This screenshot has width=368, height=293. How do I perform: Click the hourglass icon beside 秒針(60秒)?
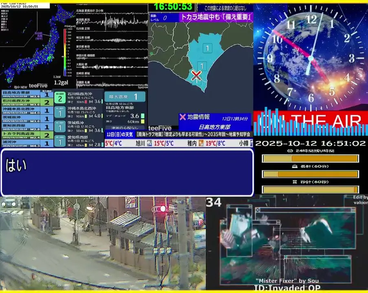coord(295,181)
